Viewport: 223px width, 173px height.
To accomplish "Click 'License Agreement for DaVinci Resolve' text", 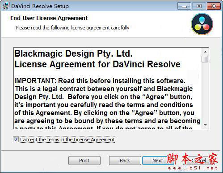I will (97, 64).
